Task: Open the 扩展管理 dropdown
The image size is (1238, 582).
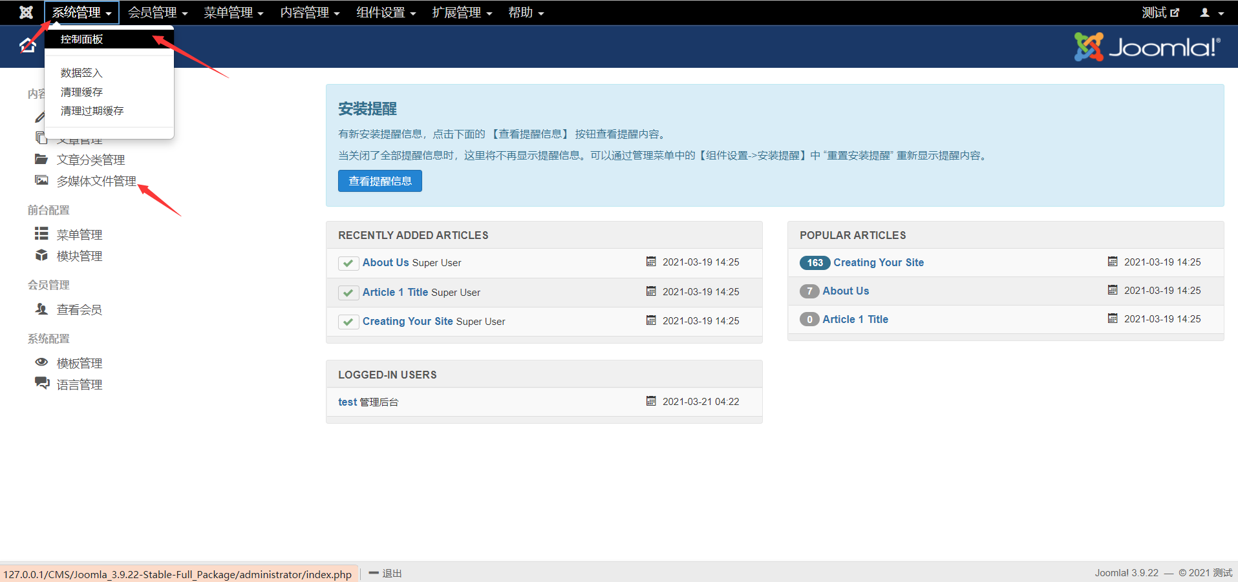Action: pos(462,12)
